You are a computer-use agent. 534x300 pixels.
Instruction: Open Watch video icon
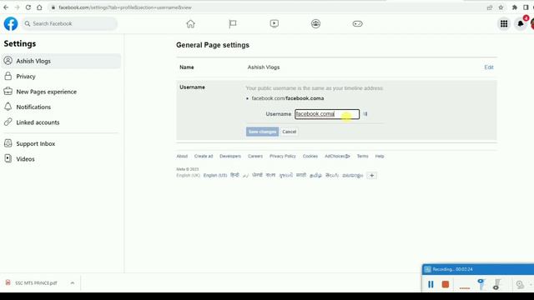click(x=275, y=24)
